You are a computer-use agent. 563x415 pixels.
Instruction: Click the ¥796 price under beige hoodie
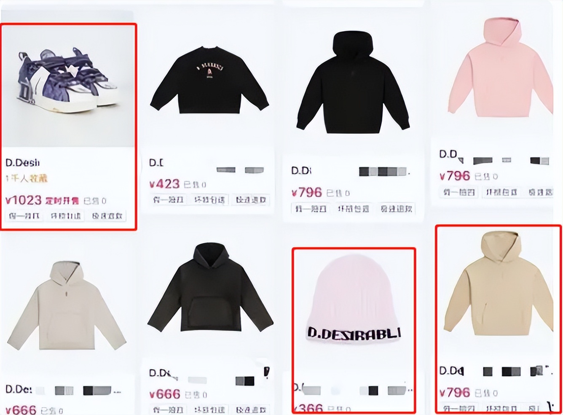click(x=454, y=393)
